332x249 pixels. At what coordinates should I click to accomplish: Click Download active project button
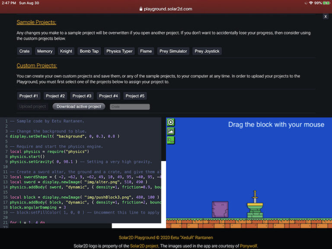coord(79,106)
